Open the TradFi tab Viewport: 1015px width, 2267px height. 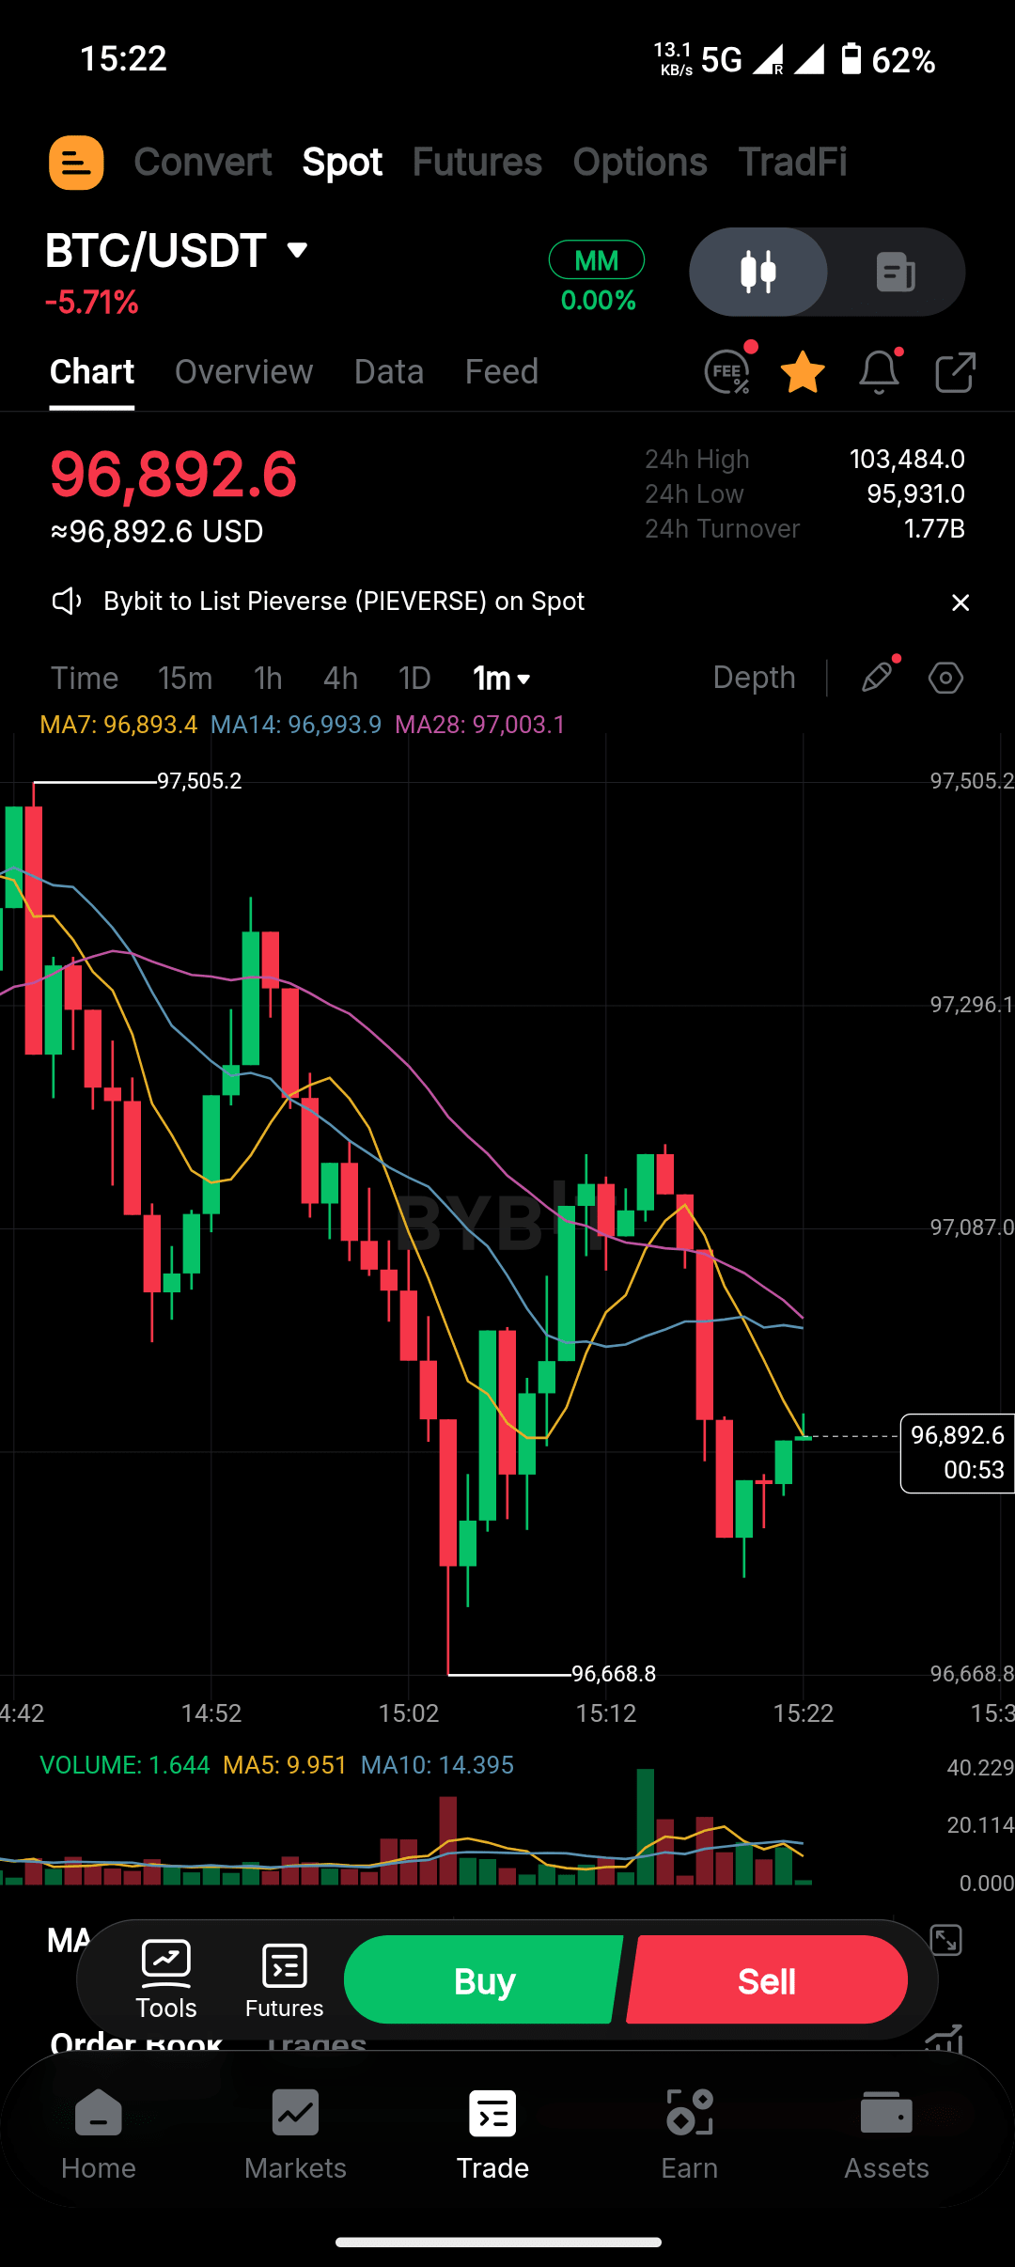[792, 162]
